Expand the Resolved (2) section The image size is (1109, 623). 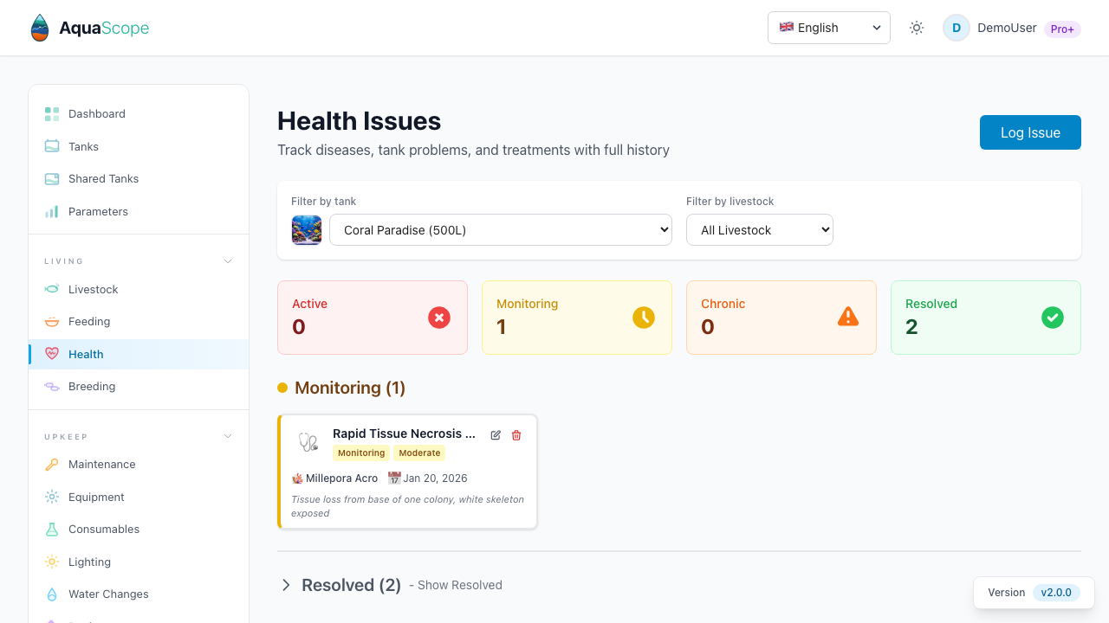[286, 585]
